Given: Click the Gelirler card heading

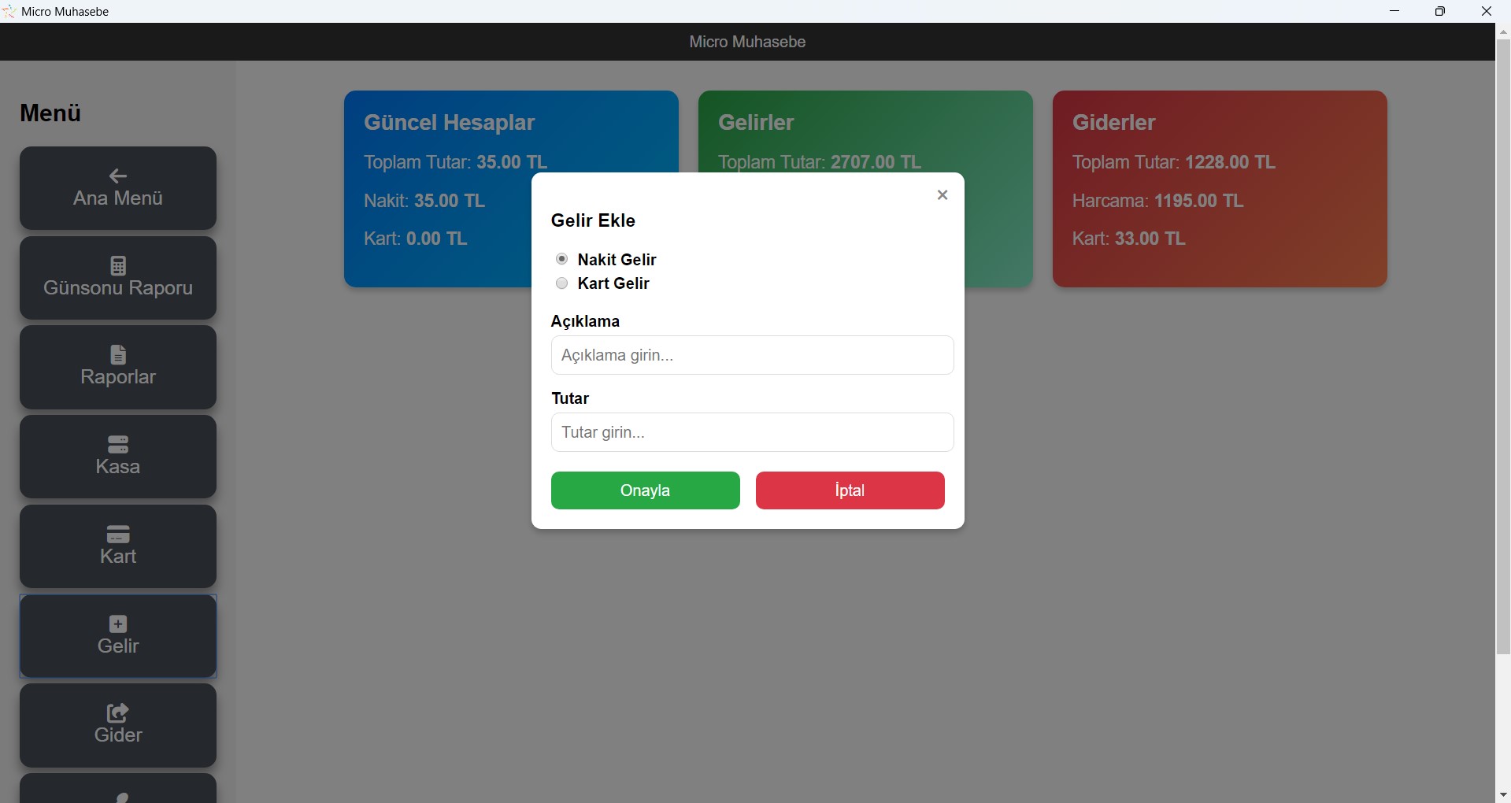Looking at the screenshot, I should pos(756,122).
